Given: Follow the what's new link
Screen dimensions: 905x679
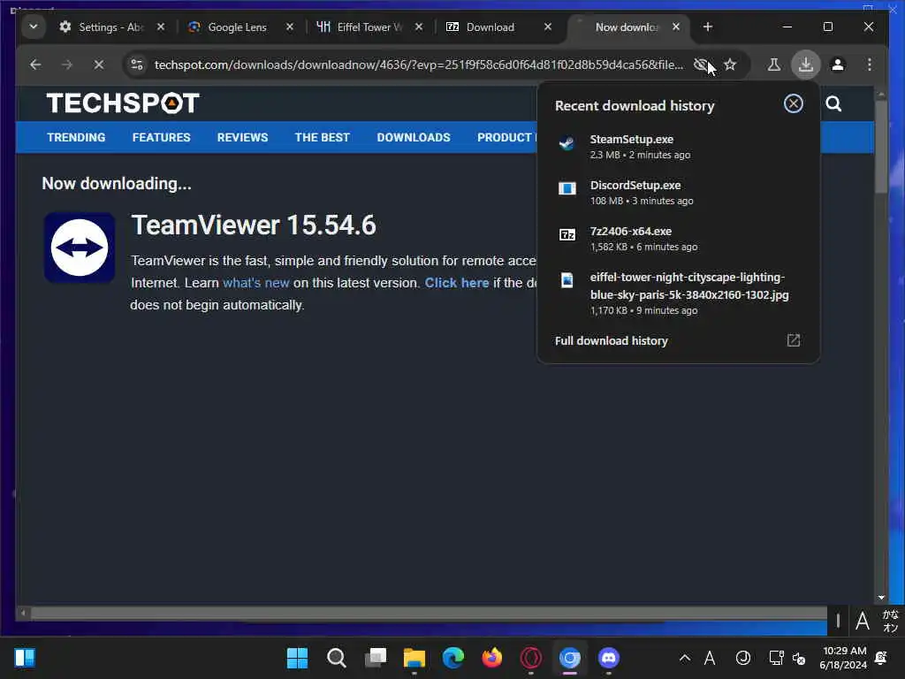Looking at the screenshot, I should tap(255, 283).
